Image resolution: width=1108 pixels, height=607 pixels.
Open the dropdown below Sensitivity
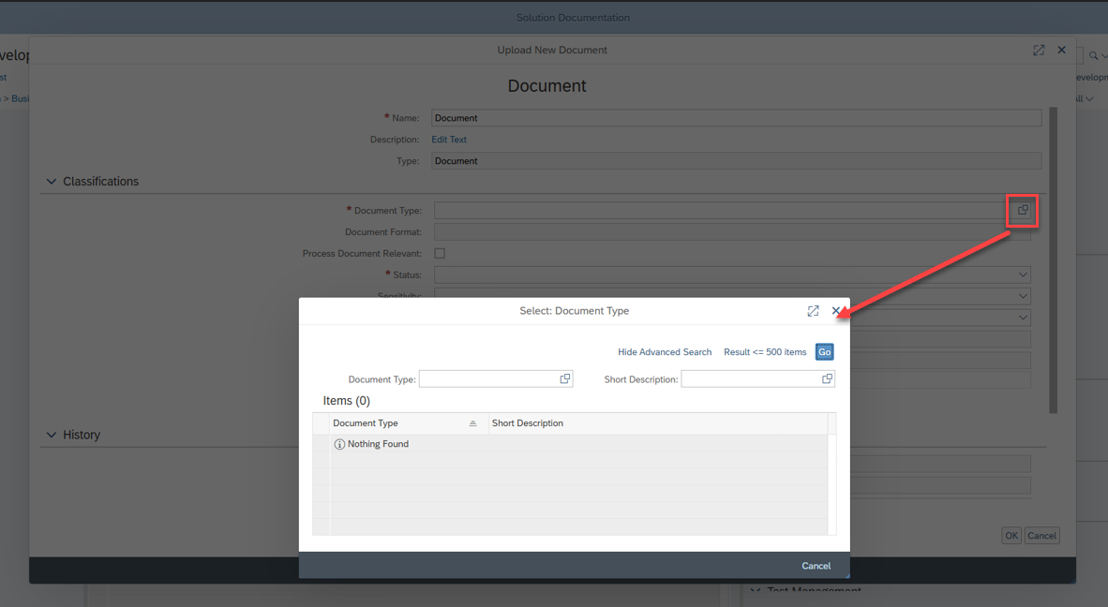[1023, 318]
